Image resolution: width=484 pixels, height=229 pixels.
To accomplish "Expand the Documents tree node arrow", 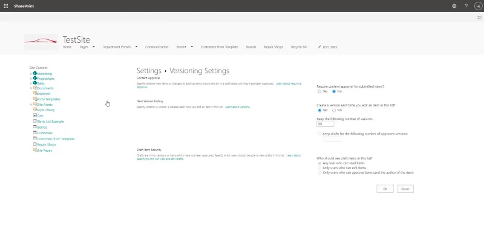I will [31, 88].
